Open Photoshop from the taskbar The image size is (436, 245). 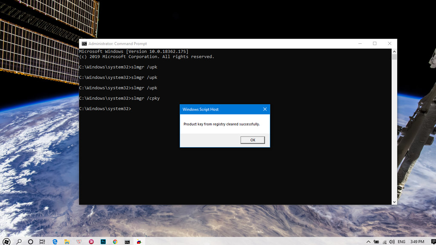(x=103, y=242)
